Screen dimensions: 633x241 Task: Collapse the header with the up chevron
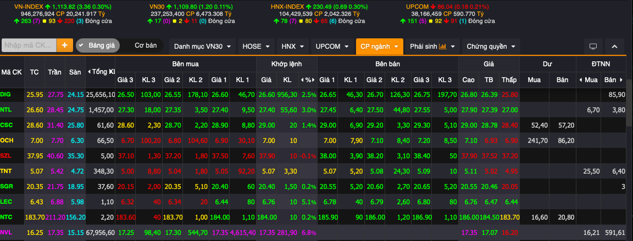click(x=614, y=46)
